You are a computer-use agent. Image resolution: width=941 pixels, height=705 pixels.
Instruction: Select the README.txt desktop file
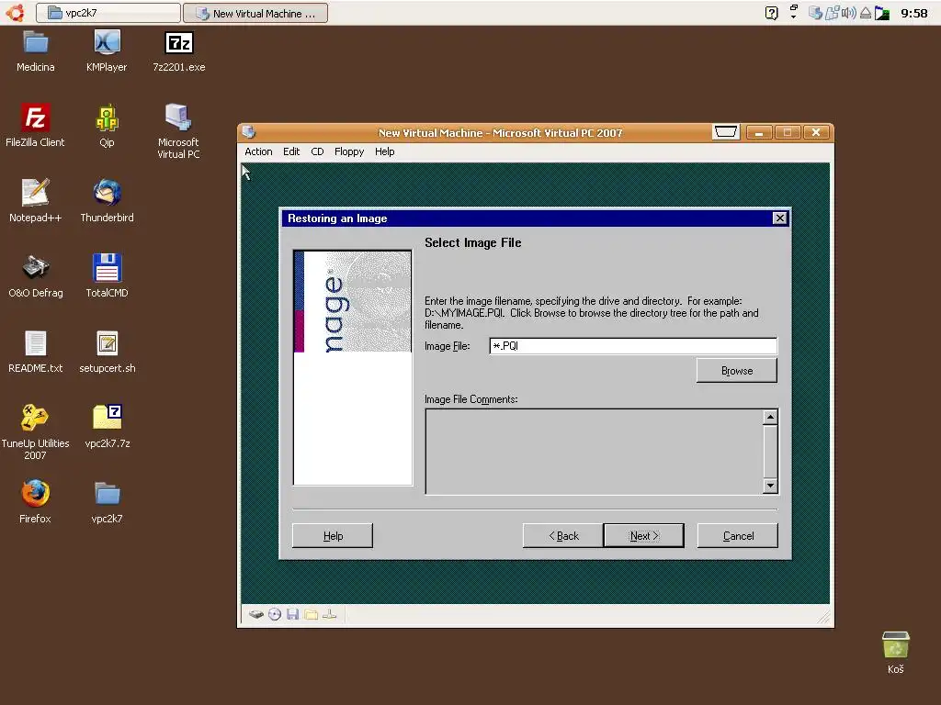[36, 352]
